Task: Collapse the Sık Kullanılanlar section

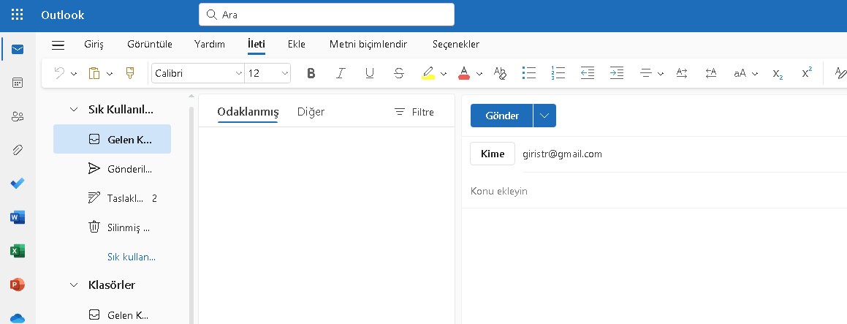Action: tap(74, 110)
